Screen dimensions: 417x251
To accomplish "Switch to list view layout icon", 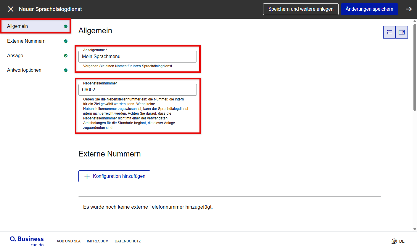I will 389,32.
